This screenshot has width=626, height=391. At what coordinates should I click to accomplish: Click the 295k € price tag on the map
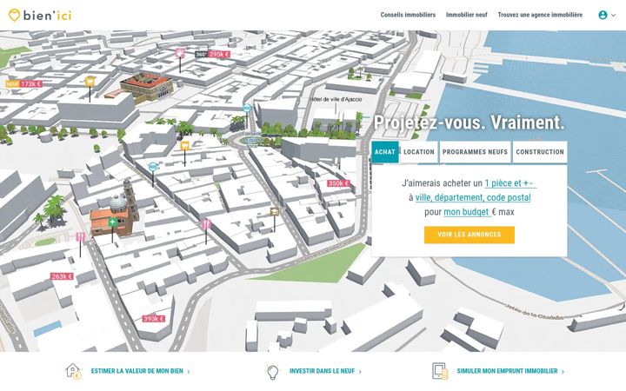[219, 54]
